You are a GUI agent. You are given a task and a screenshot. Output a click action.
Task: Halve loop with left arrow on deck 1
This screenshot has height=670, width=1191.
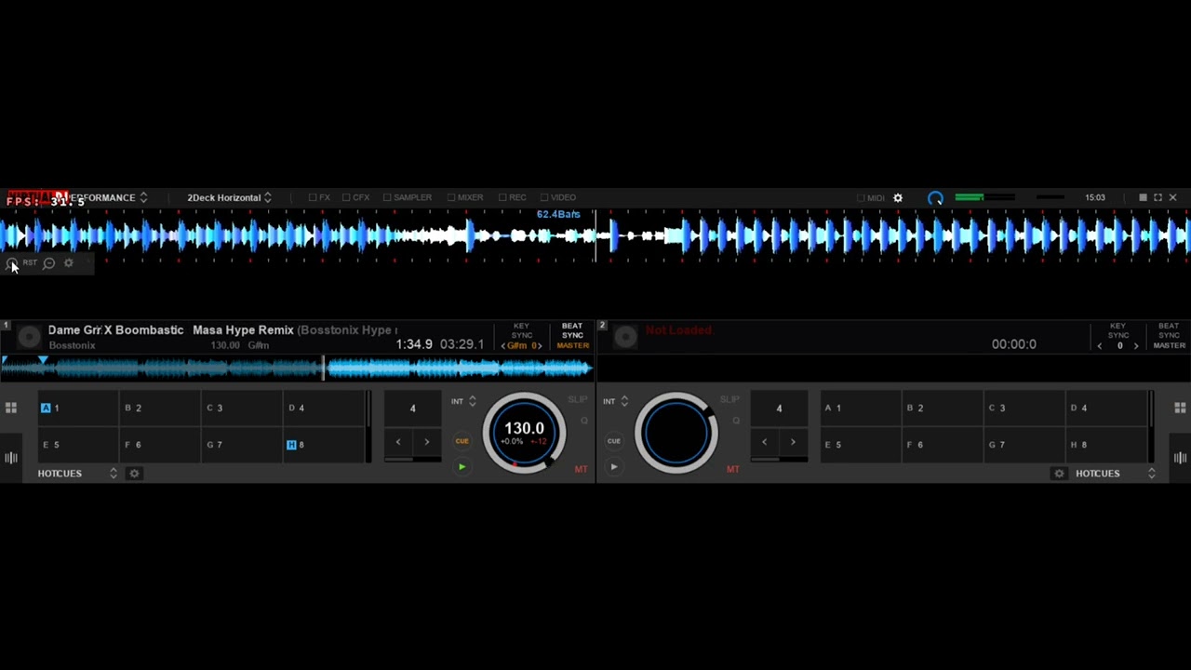(x=398, y=442)
